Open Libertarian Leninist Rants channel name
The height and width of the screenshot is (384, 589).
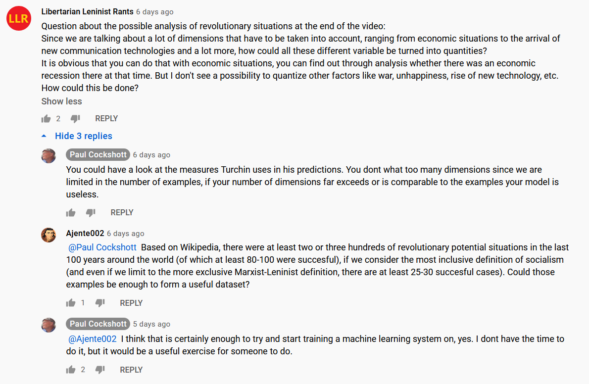coord(87,12)
